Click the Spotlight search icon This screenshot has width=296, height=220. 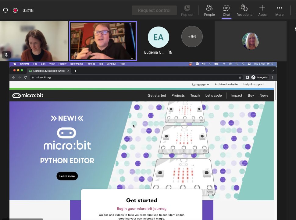(x=243, y=64)
